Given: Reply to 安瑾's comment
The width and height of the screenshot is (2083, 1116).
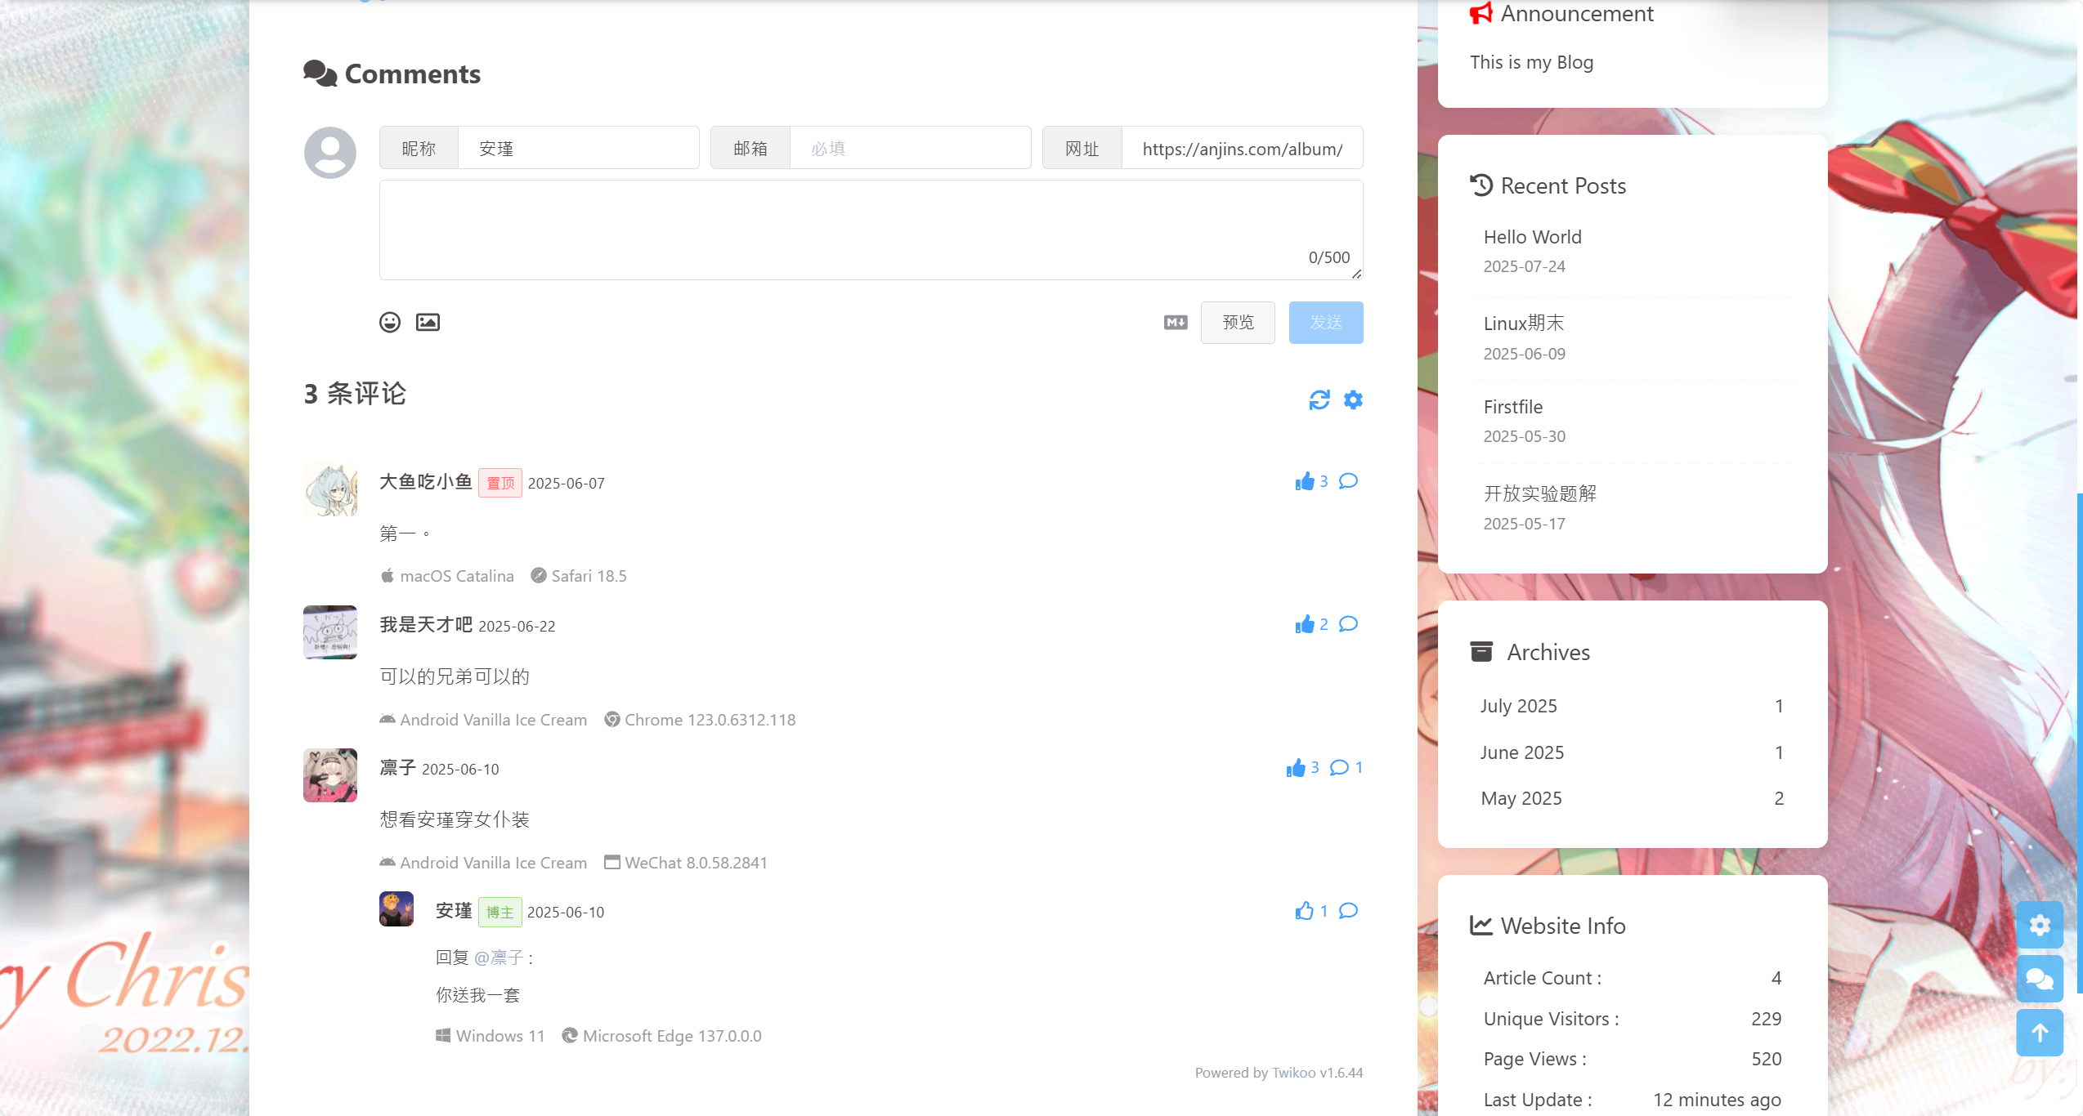Looking at the screenshot, I should (1349, 910).
